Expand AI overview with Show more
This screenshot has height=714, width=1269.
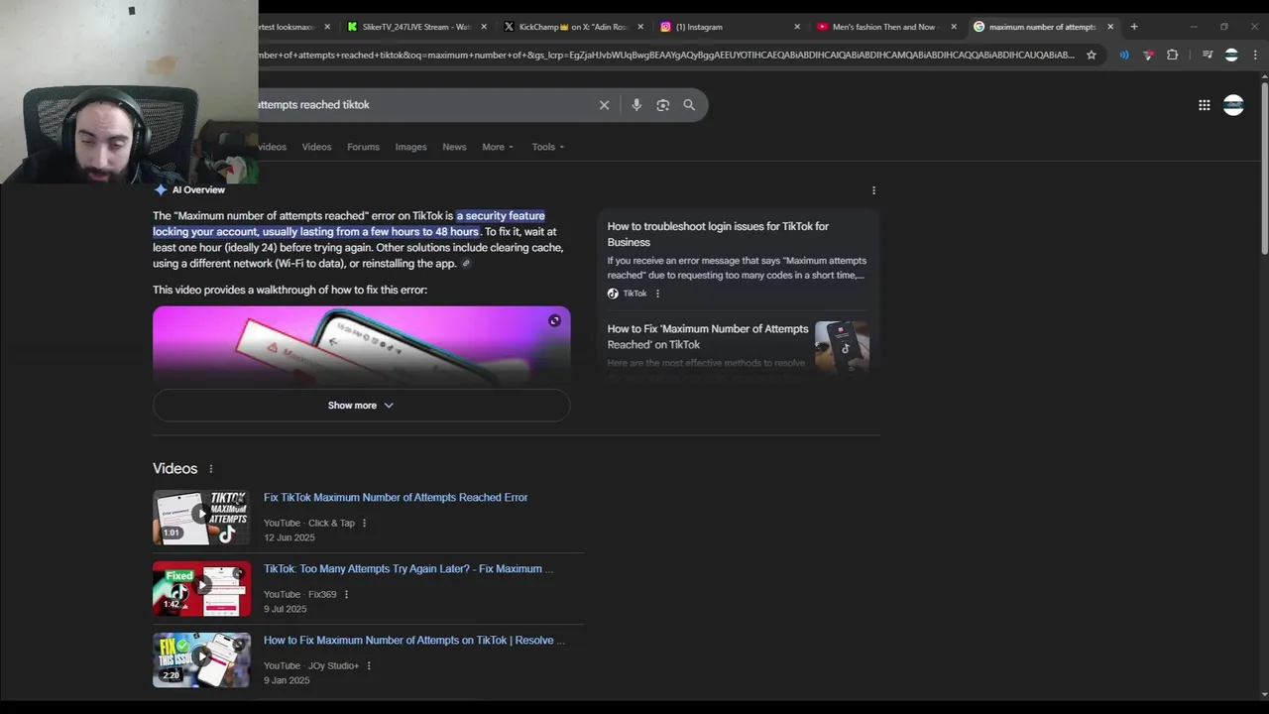point(361,406)
